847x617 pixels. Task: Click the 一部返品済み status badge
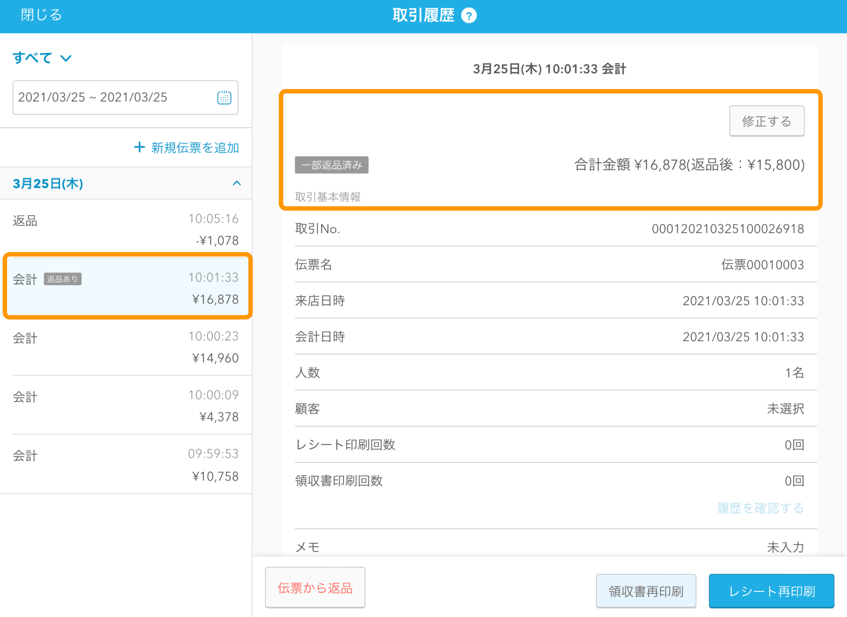click(x=331, y=165)
